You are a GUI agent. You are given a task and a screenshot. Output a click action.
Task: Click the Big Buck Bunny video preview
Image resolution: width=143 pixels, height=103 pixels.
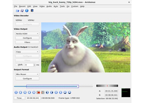86,47
